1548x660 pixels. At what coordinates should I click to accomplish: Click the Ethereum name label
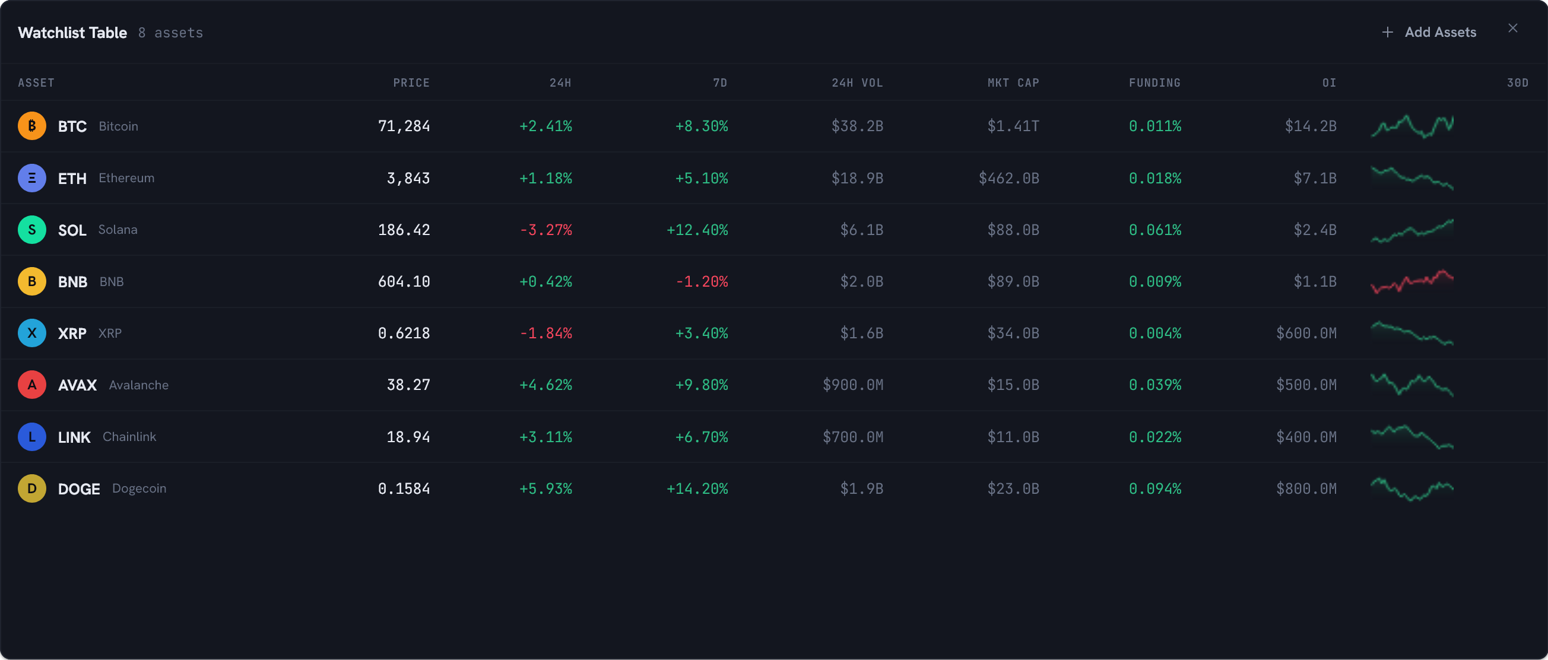click(x=126, y=178)
